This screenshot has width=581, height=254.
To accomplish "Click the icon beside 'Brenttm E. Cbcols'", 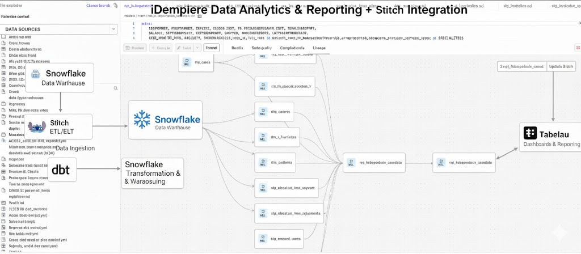I will [x=4, y=171].
